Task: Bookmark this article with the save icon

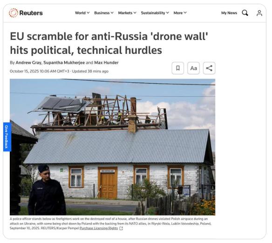Action: (178, 68)
